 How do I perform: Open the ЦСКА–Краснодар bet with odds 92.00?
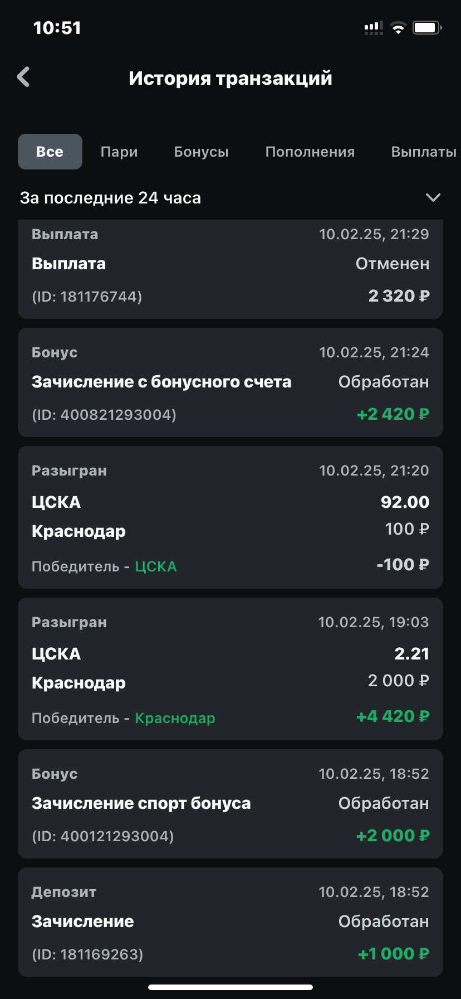(x=230, y=517)
